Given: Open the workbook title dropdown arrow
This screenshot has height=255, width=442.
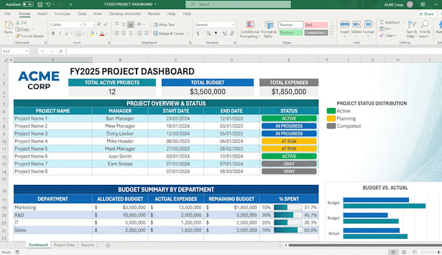Looking at the screenshot, I should [x=155, y=5].
